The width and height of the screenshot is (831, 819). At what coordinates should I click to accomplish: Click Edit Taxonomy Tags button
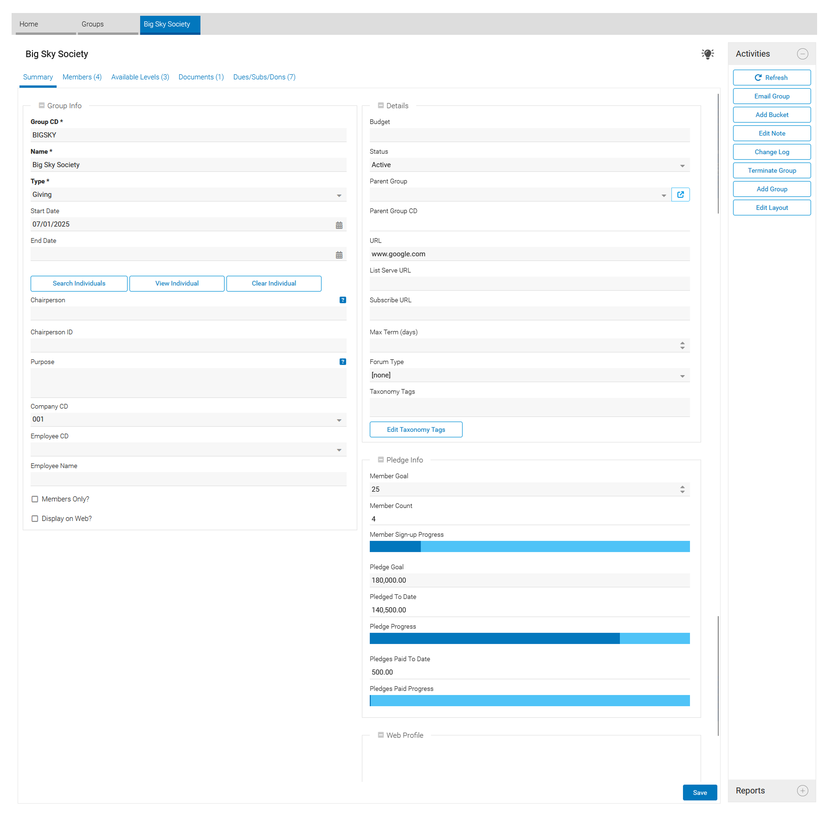coord(416,429)
